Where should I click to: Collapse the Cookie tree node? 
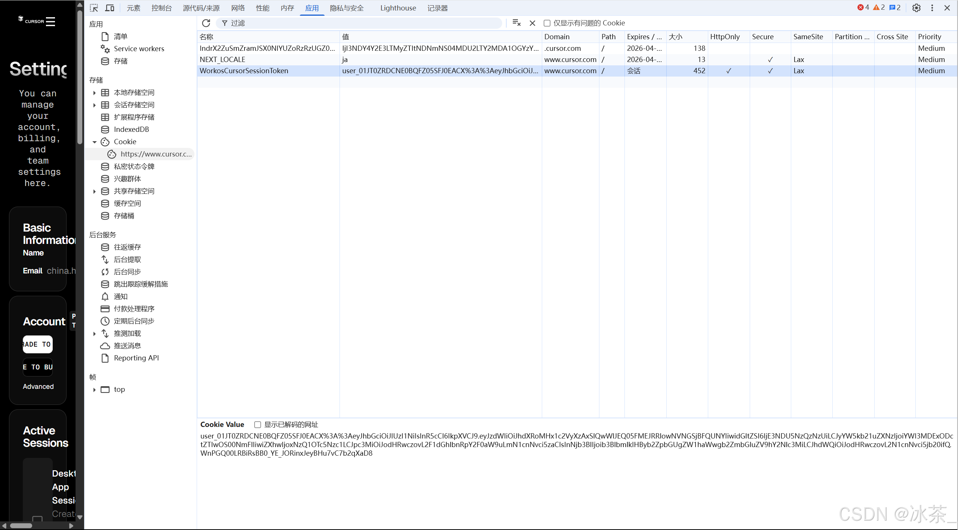pyautogui.click(x=94, y=142)
